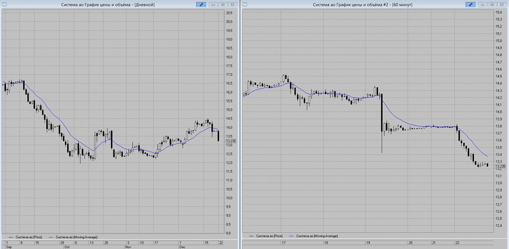Click the date 8 on the daily time axis
The image size is (509, 249).
21,242
